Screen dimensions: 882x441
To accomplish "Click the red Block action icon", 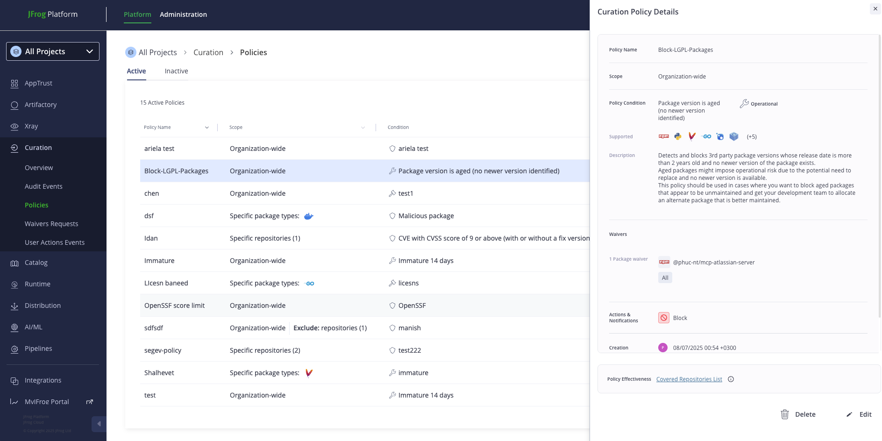I will click(664, 318).
